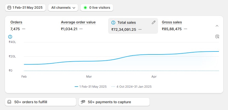Click the calendar icon in date range button

[x=9, y=8]
